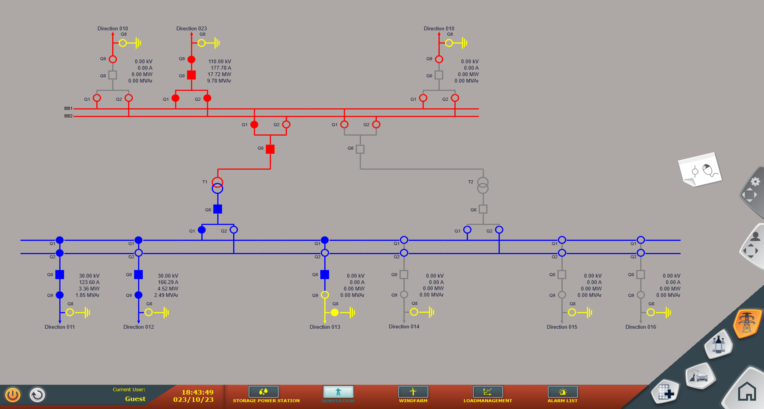764x409 pixels.
Task: Click the 110.00 kV voltage reading
Action: [x=219, y=62]
